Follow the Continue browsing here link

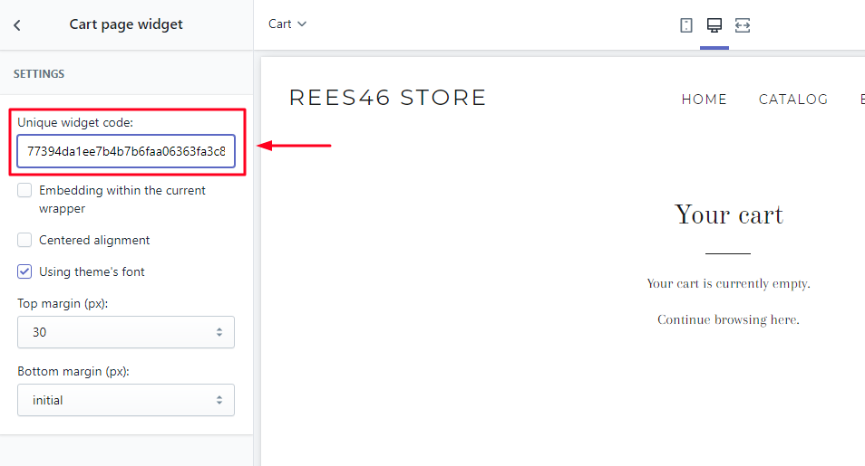(x=727, y=319)
